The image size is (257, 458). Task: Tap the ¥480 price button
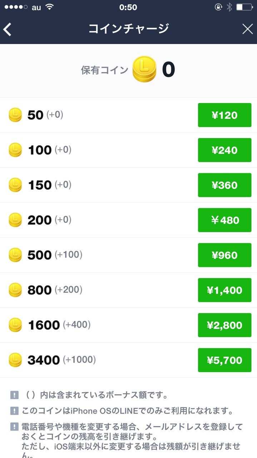click(224, 220)
